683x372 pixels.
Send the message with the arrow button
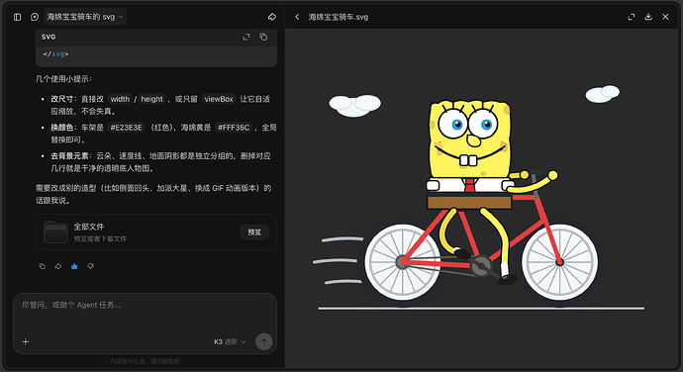(x=264, y=342)
